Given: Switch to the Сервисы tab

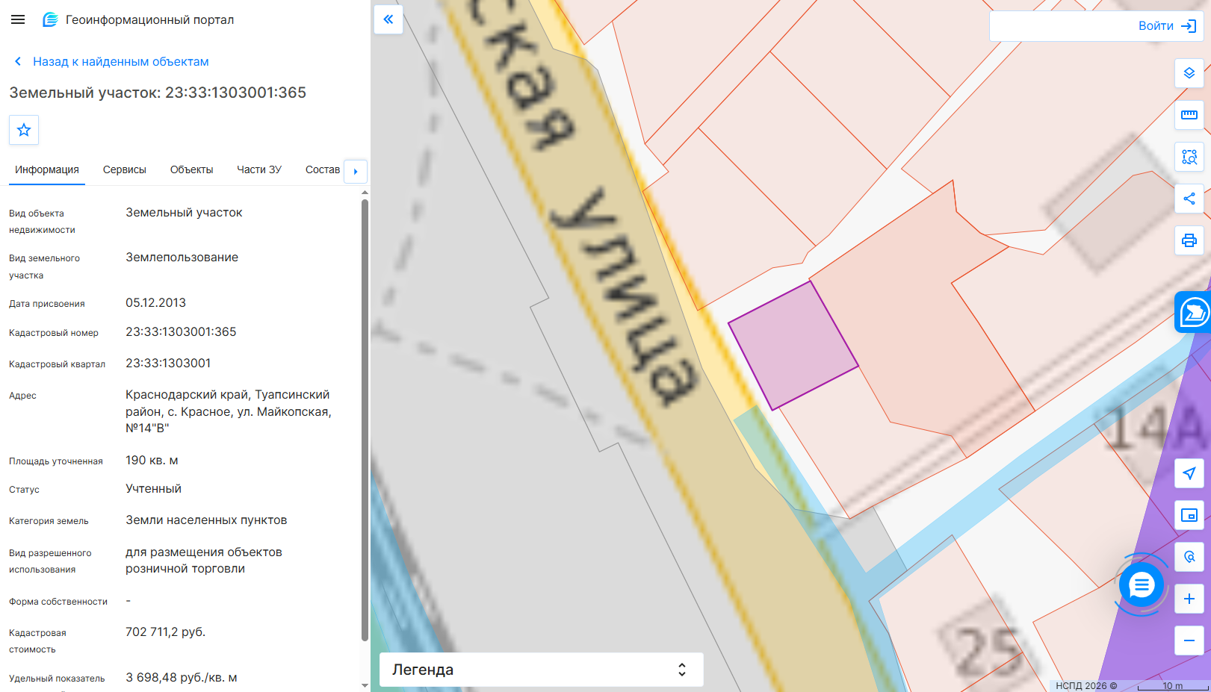Looking at the screenshot, I should pos(125,169).
